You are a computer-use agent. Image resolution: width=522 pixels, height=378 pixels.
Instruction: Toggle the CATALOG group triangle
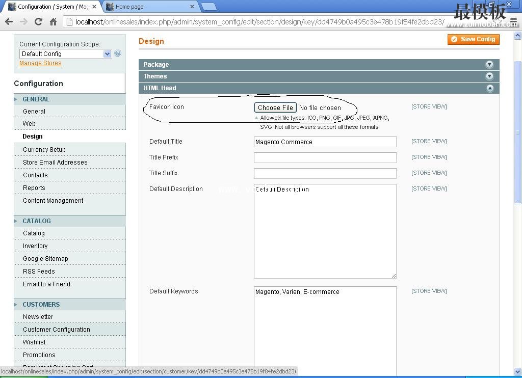[16, 221]
